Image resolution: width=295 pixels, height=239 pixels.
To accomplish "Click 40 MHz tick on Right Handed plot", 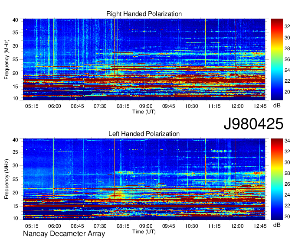I will pyautogui.click(x=15, y=20).
